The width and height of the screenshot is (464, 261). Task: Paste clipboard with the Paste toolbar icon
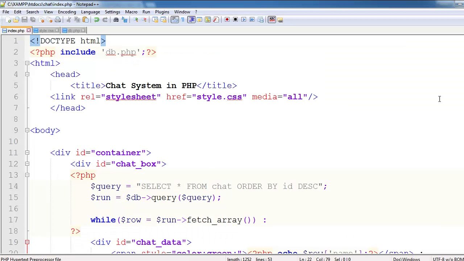pyautogui.click(x=86, y=20)
